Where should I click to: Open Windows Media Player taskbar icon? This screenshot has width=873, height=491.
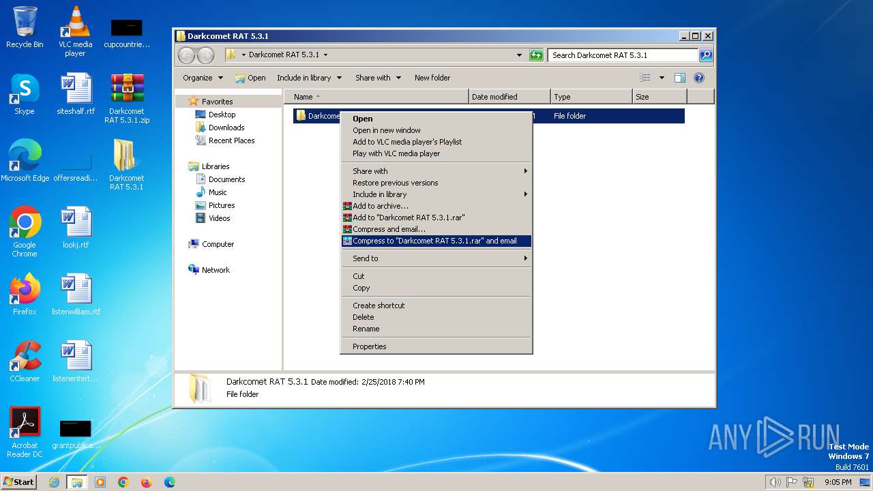click(x=100, y=482)
